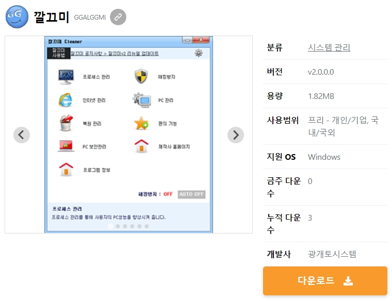Click the PC 관리 label text
The image size is (392, 301).
(166, 100)
